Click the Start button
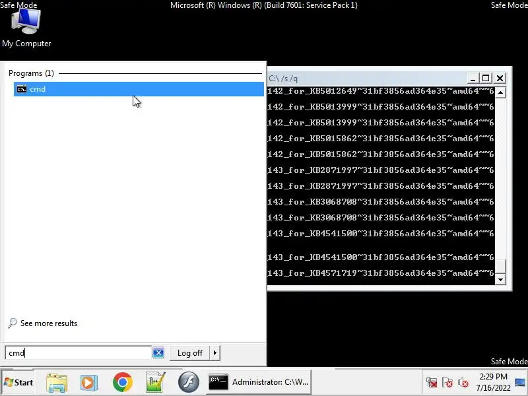Viewport: 528px width, 396px height. (x=18, y=382)
